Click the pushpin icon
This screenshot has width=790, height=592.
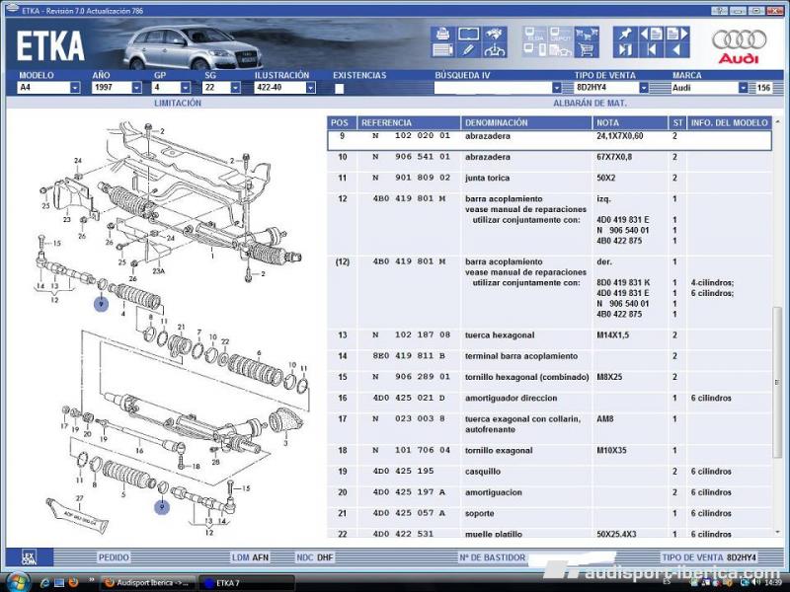[625, 35]
